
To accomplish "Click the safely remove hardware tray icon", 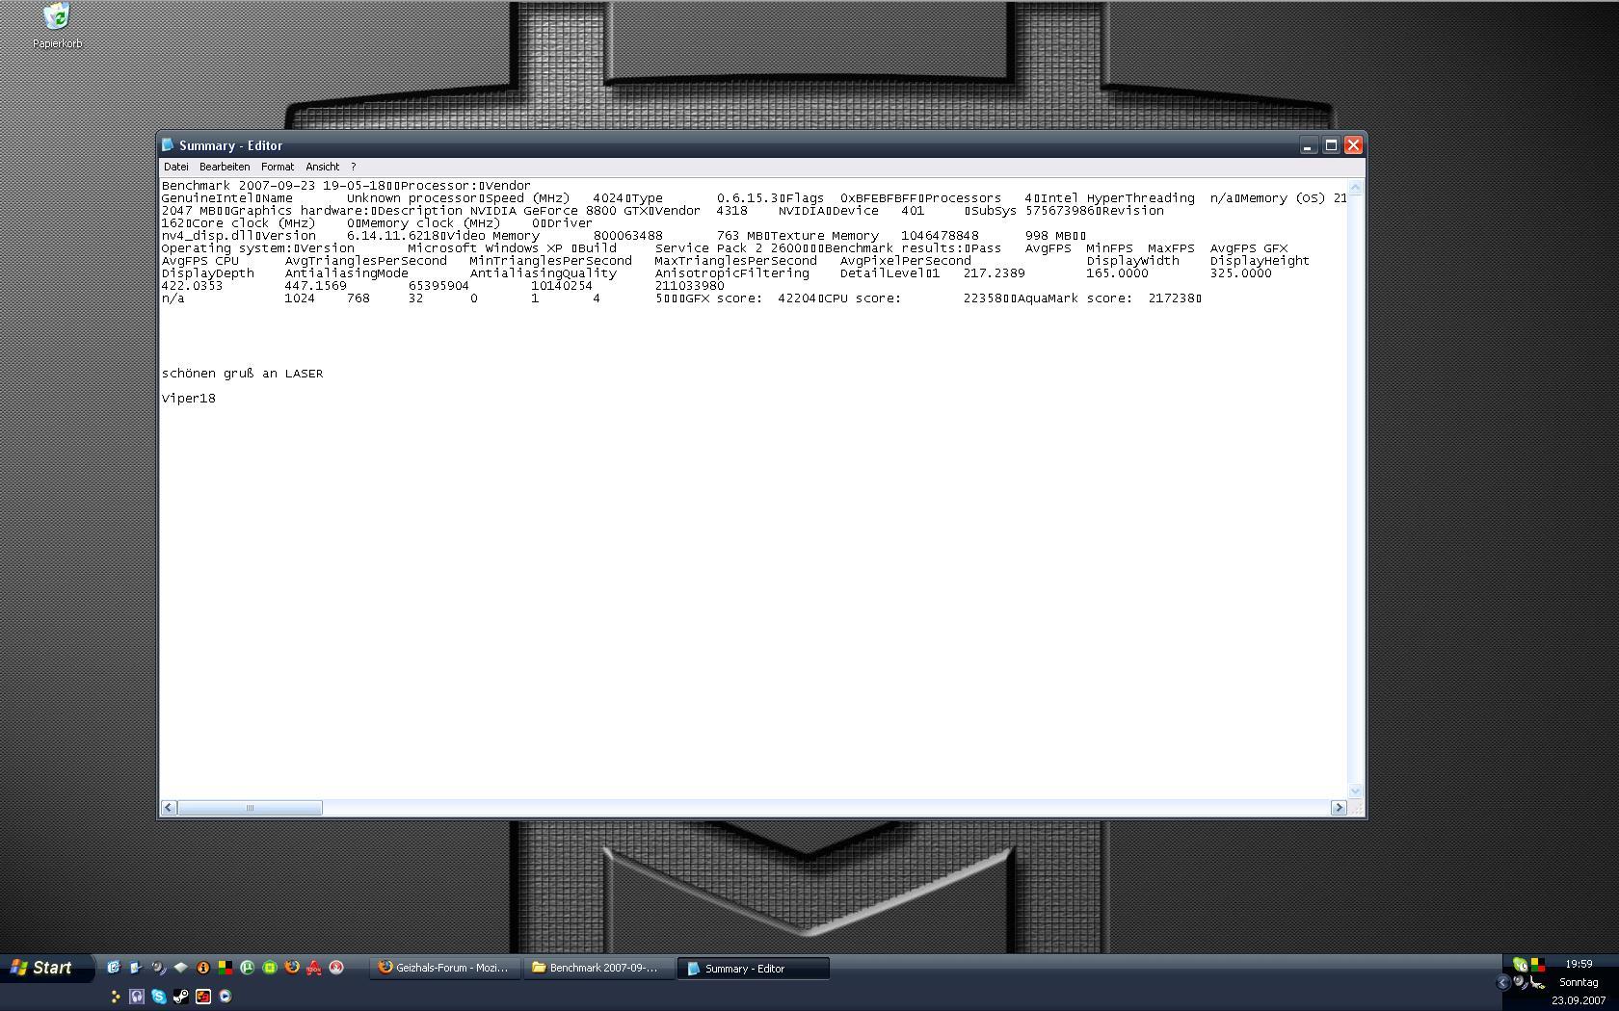I will click(x=1538, y=982).
